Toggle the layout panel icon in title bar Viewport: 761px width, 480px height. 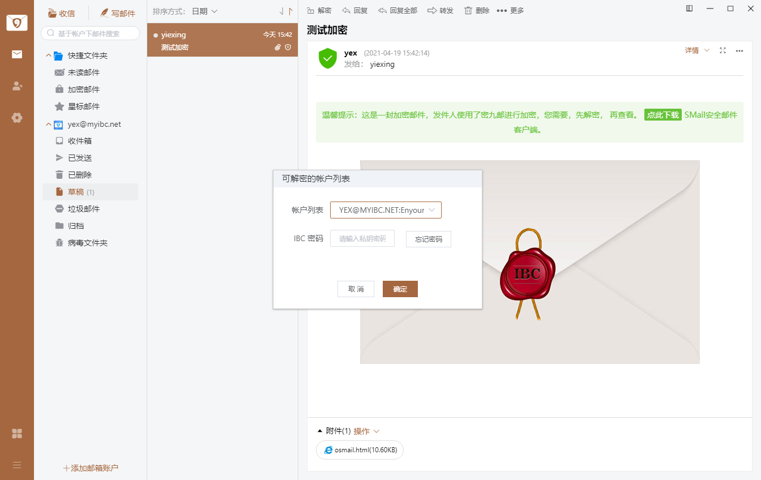[689, 8]
